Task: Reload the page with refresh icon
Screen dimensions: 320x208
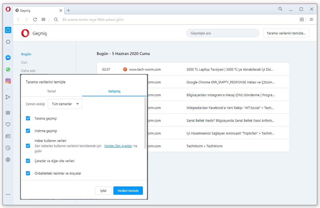Action: point(35,20)
